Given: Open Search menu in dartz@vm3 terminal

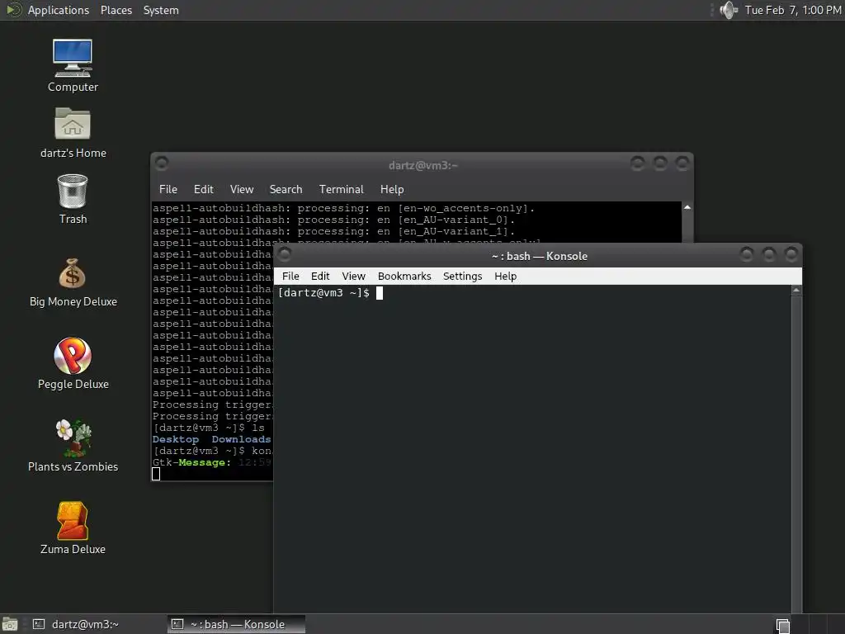Looking at the screenshot, I should click(x=286, y=189).
